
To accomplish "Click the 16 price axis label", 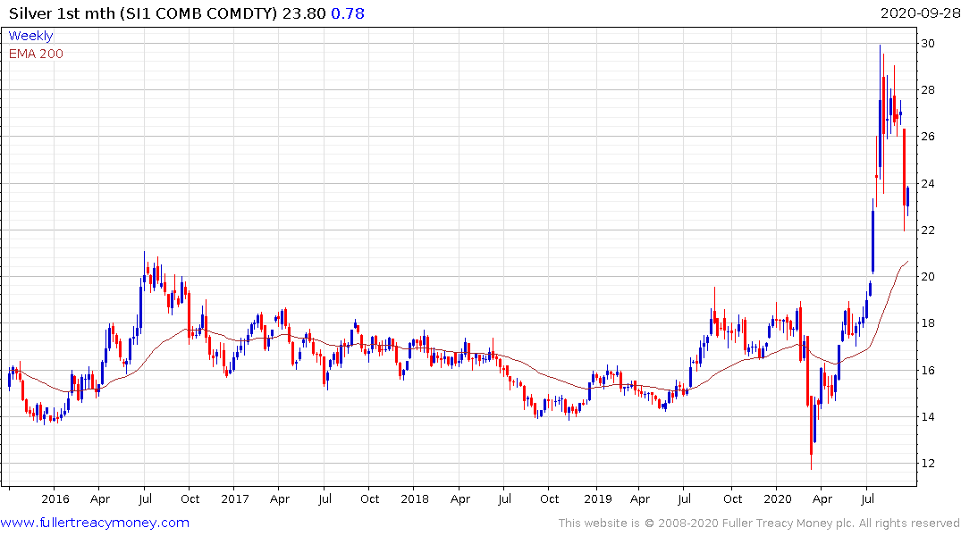I will click(927, 370).
